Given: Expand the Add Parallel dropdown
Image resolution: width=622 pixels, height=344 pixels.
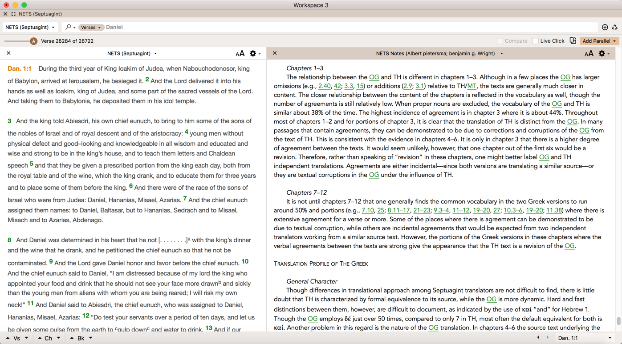Looking at the screenshot, I should [599, 41].
